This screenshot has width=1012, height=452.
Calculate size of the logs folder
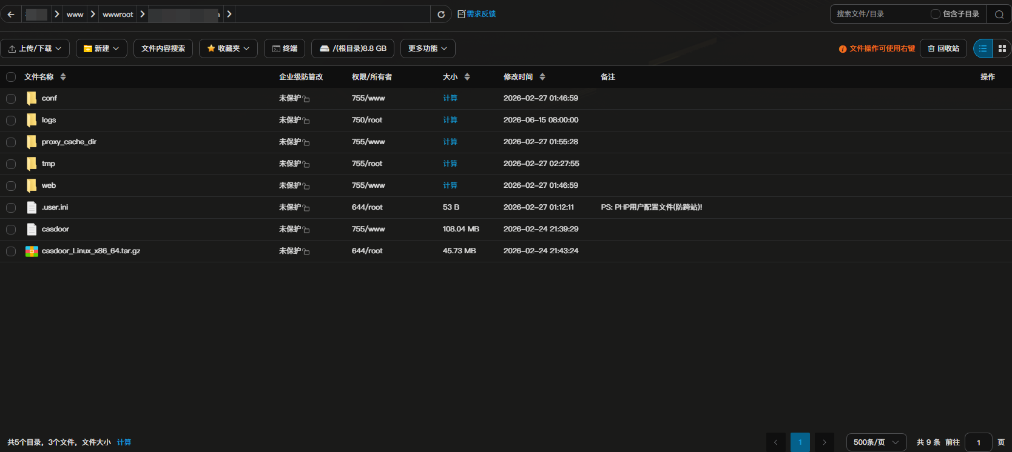pos(450,120)
